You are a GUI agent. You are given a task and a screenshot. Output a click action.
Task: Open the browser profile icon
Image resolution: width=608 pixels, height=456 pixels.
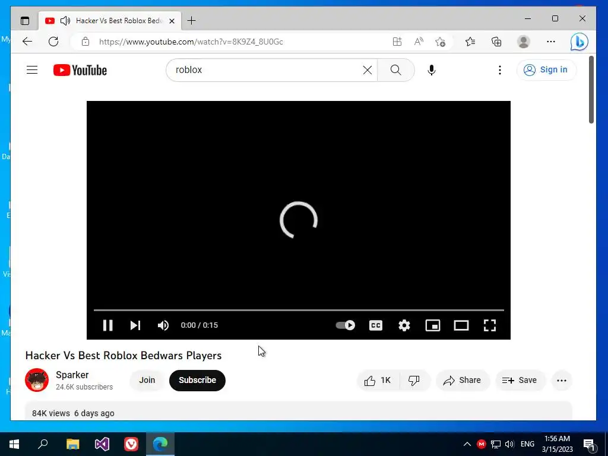click(524, 42)
